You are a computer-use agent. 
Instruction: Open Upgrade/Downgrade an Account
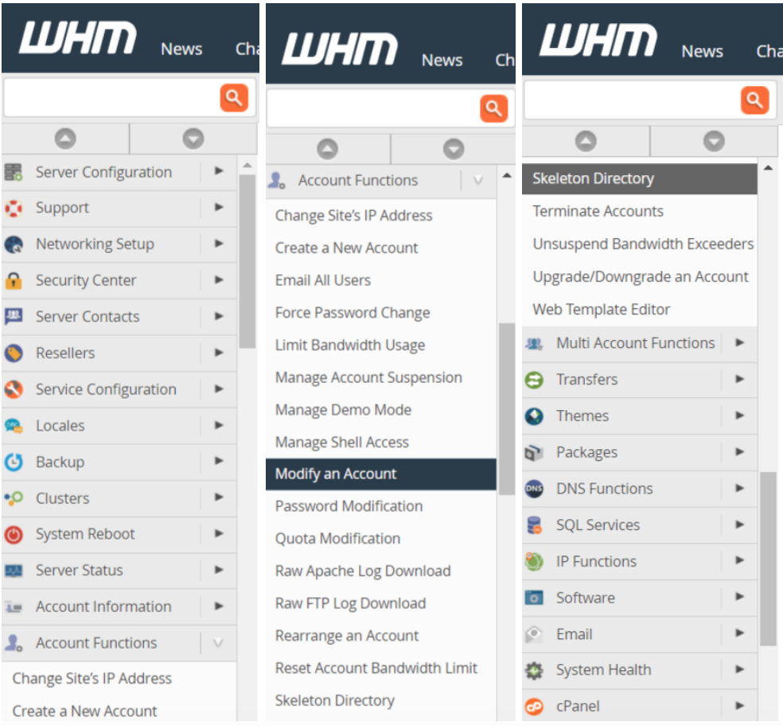pos(640,277)
